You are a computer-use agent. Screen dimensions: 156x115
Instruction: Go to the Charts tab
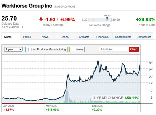click(64, 37)
